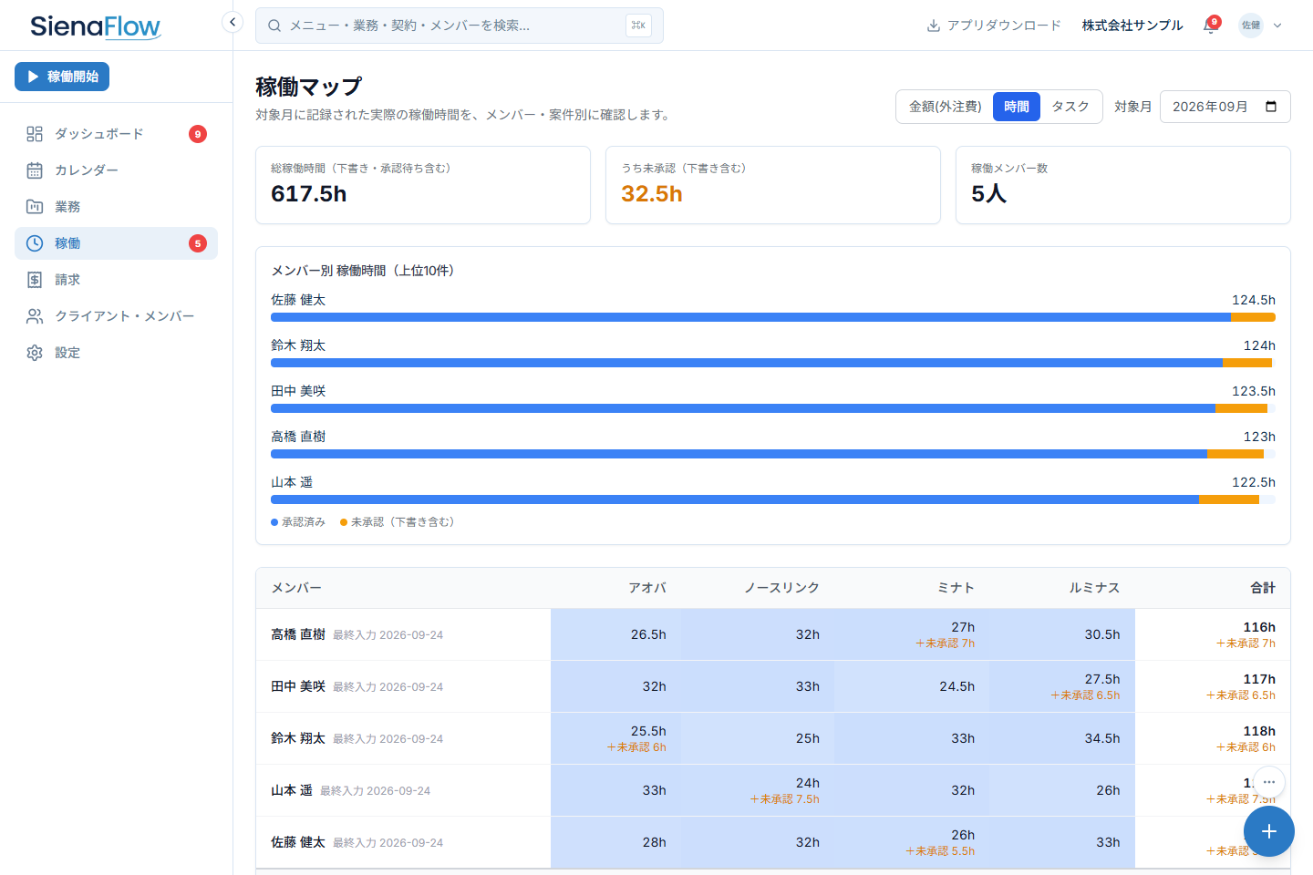Click 高橋 直樹 ミナト 27h cell
Image resolution: width=1313 pixels, height=875 pixels.
912,634
